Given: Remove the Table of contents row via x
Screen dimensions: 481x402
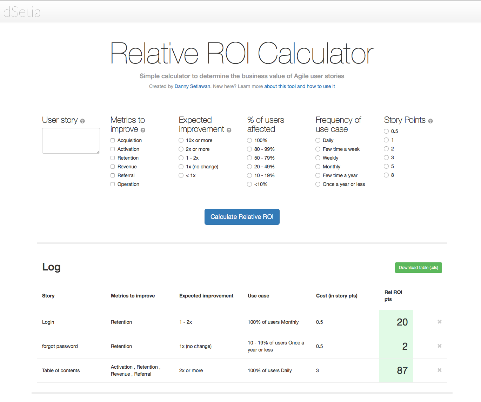Looking at the screenshot, I should point(440,370).
